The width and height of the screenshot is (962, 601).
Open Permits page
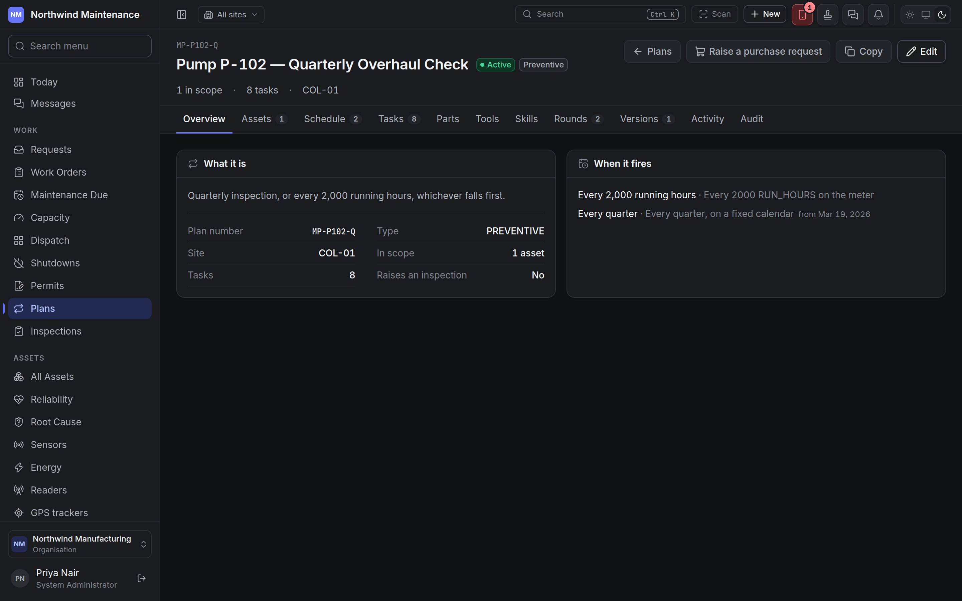pyautogui.click(x=80, y=286)
